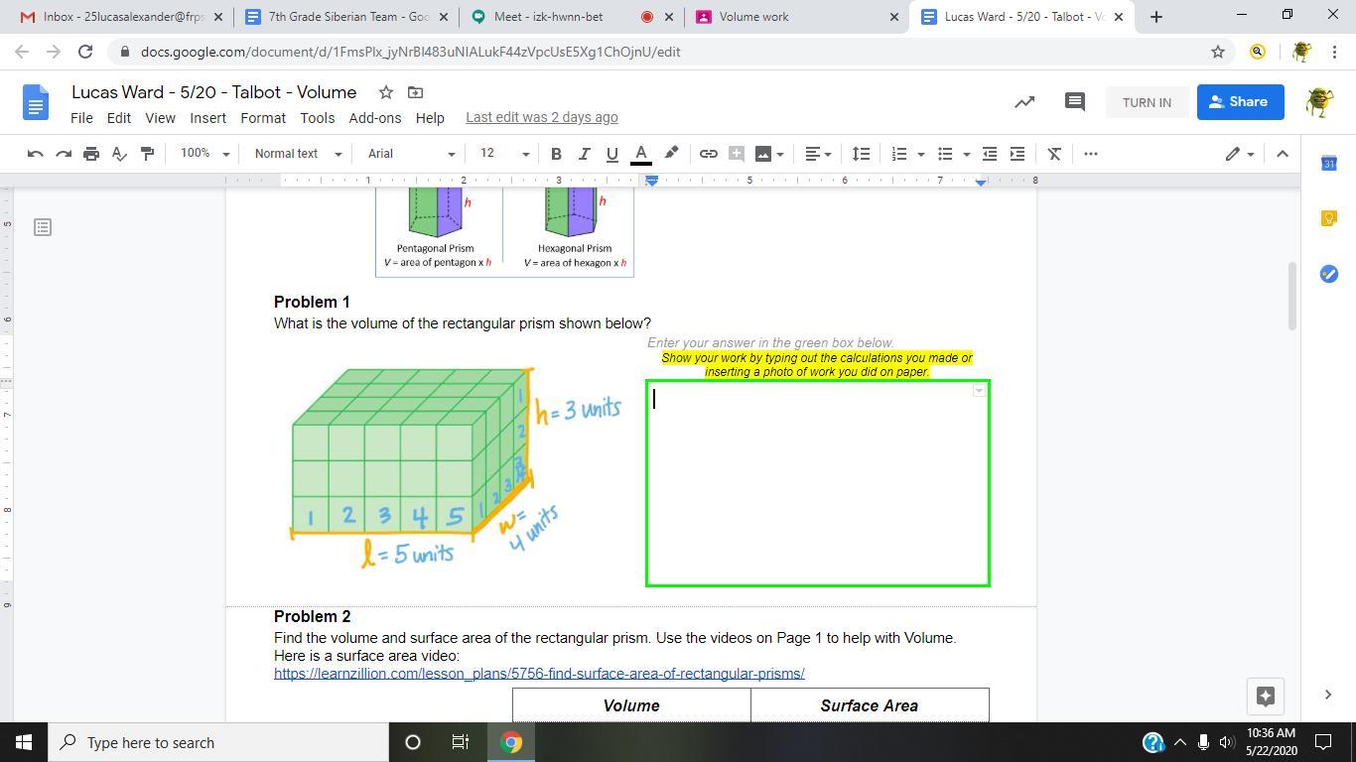
Task: Click the Clear formatting icon
Action: [1054, 154]
